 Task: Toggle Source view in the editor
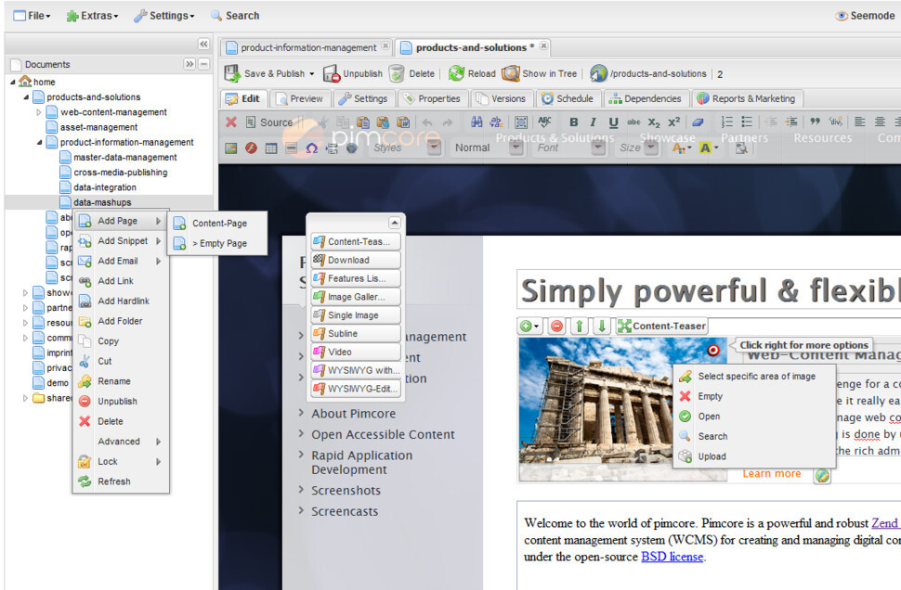coord(268,122)
